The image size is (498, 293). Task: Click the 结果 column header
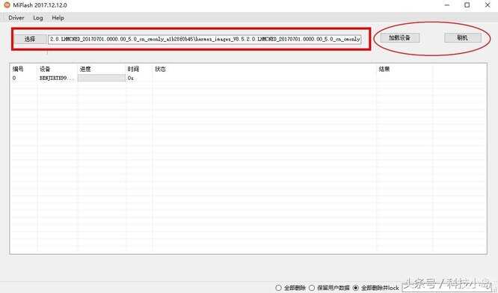(384, 69)
